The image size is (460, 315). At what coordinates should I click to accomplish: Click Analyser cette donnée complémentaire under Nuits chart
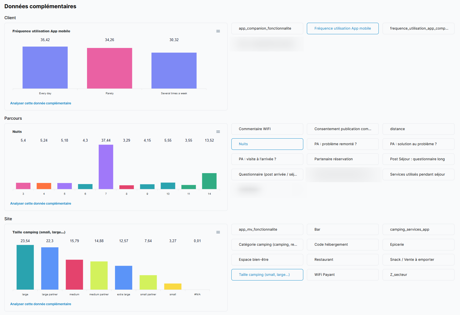[x=41, y=204]
